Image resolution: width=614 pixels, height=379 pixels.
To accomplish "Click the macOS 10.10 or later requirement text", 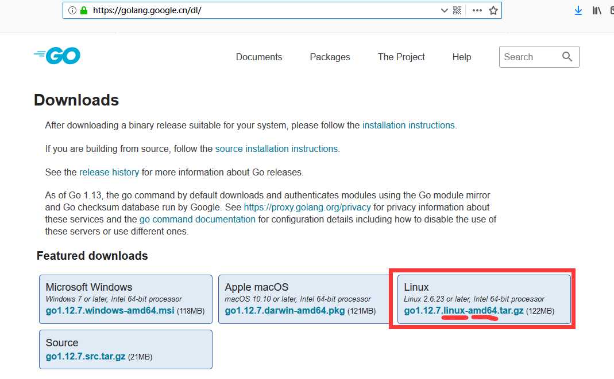I will (298, 299).
